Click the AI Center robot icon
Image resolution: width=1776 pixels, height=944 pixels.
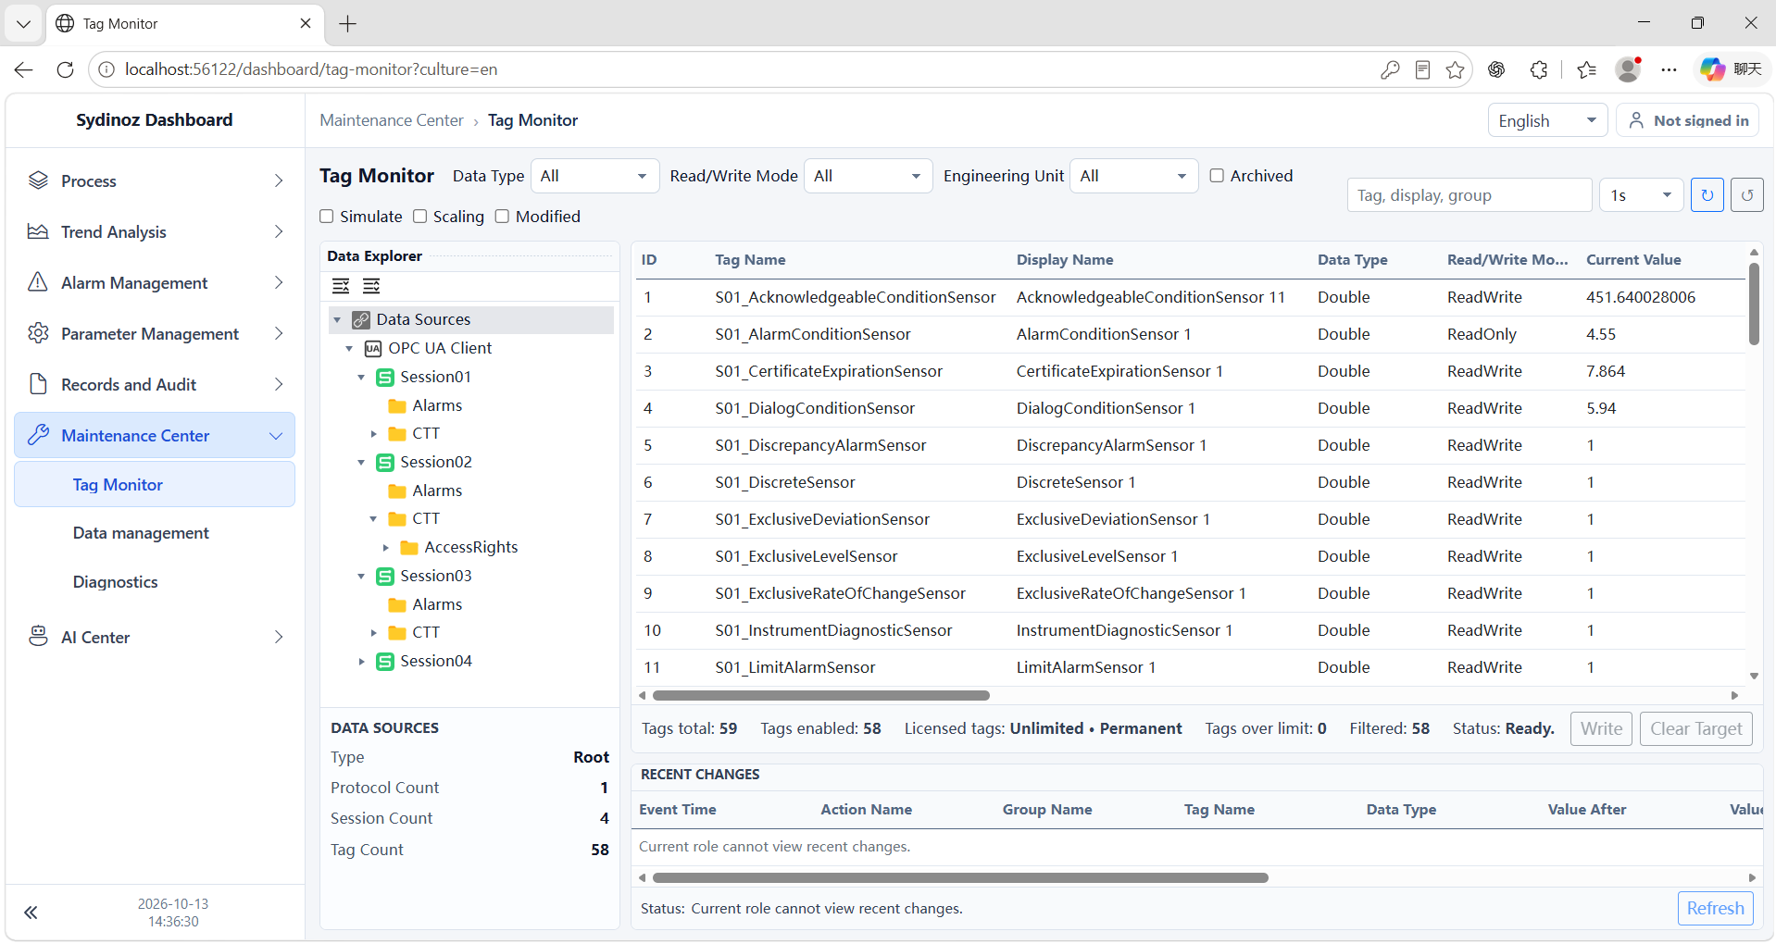pos(38,637)
